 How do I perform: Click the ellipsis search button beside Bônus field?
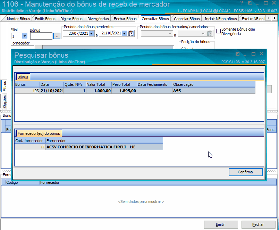coord(57,36)
